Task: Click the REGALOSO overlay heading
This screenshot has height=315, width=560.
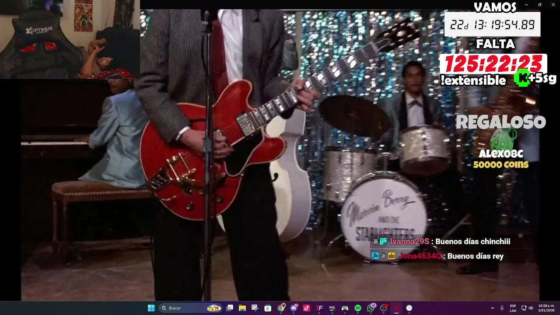Action: (501, 122)
